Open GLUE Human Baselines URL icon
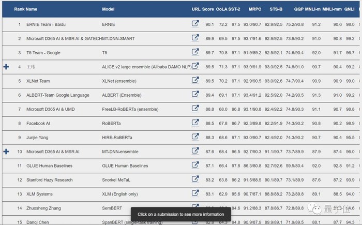The width and height of the screenshot is (362, 225). pyautogui.click(x=195, y=165)
